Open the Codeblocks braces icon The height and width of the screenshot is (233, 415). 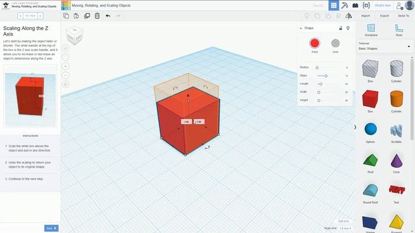(x=366, y=5)
